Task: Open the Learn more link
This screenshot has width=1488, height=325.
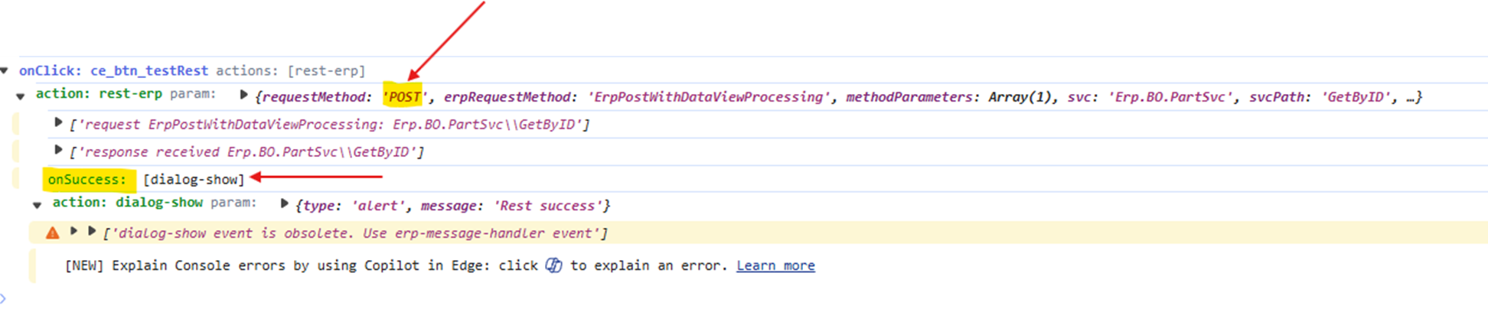Action: point(775,265)
